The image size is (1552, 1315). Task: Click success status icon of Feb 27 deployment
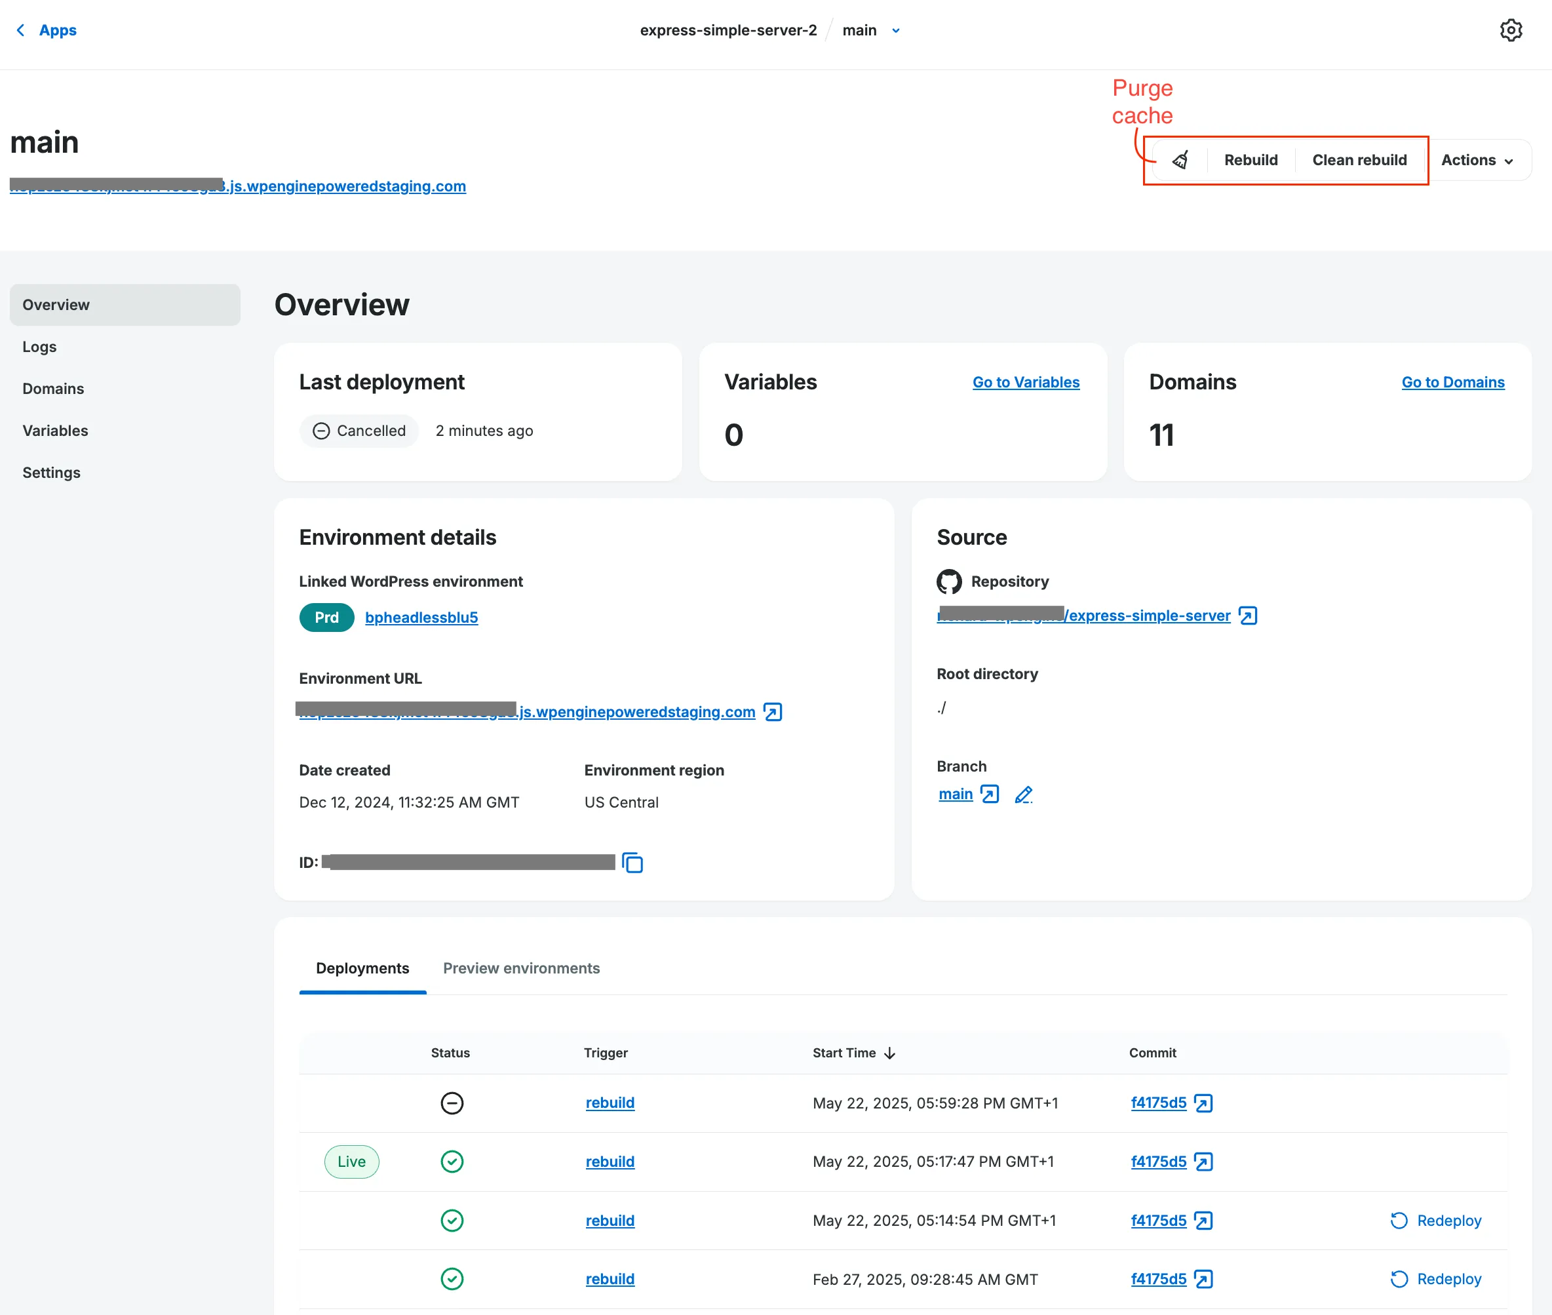click(x=452, y=1279)
